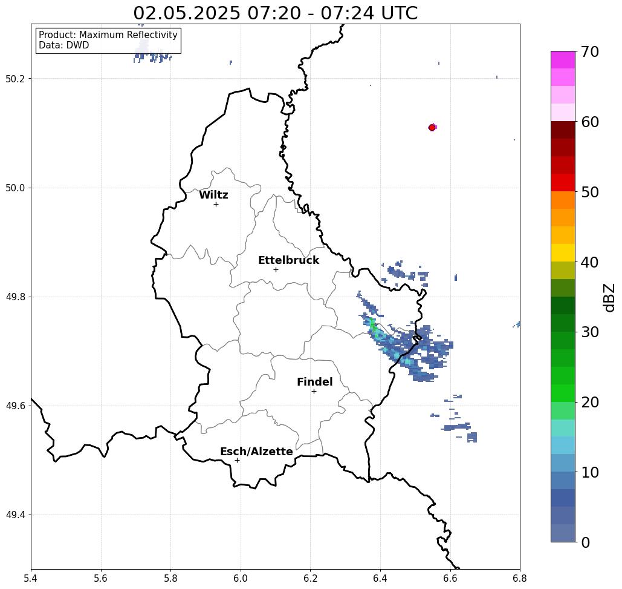Screen dimensions: 622x589
Task: Select the Esch/Alzette station label
Action: coord(256,452)
